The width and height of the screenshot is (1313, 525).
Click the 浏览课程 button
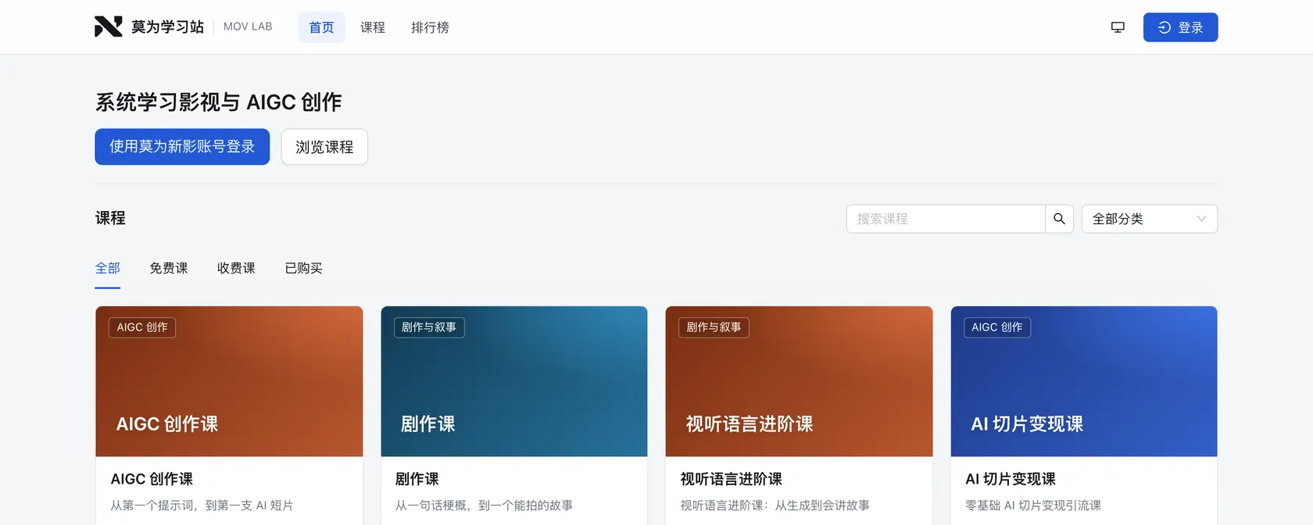(324, 147)
